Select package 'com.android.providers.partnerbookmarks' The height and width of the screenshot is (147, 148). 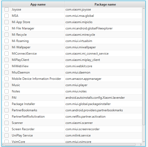tap(94, 110)
